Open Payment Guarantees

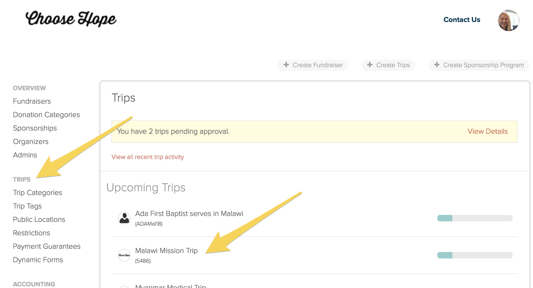coord(47,246)
